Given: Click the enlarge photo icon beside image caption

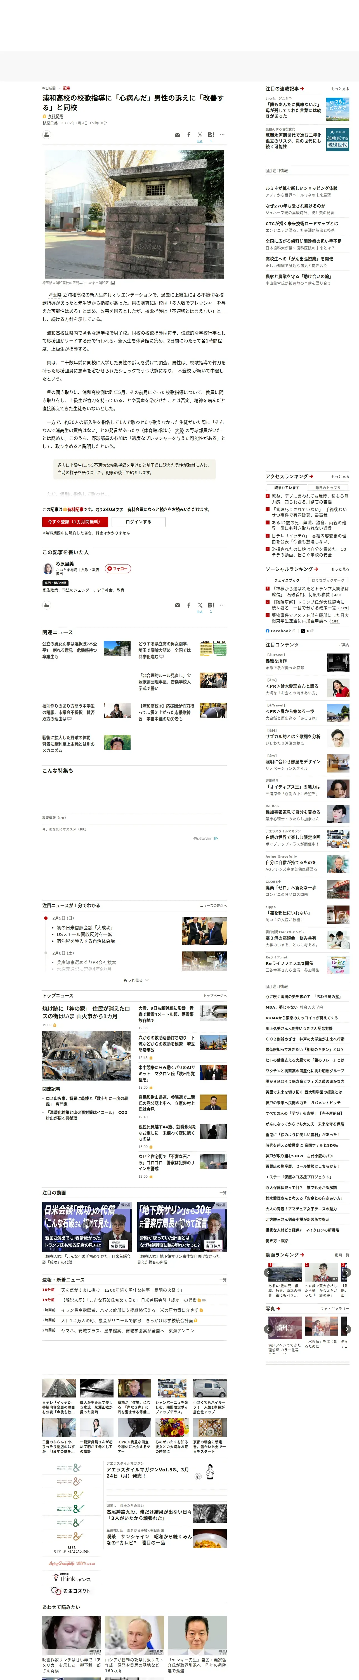Looking at the screenshot, I should (x=113, y=283).
